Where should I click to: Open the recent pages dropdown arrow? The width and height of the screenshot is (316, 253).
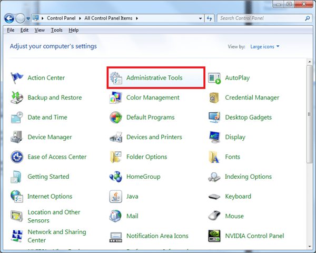pos(28,18)
